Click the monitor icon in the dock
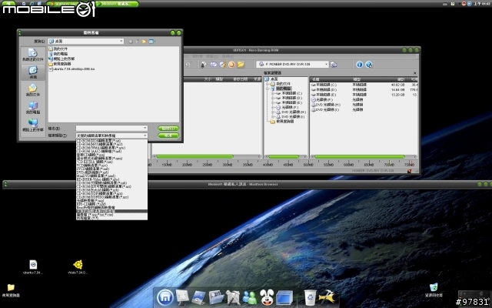The width and height of the screenshot is (492, 308). tap(182, 297)
